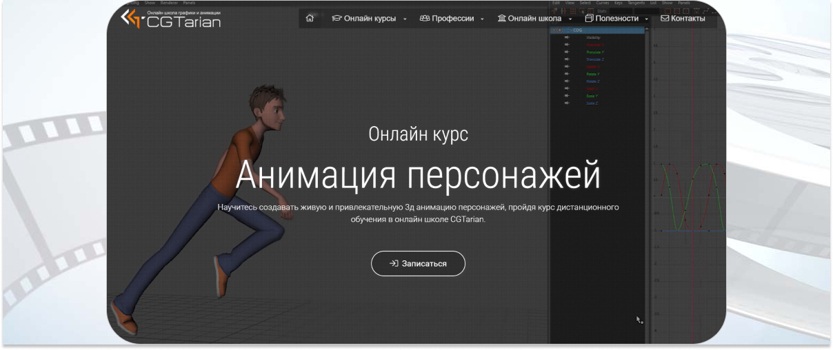
Task: Go to the Контакты page
Action: pyautogui.click(x=683, y=19)
